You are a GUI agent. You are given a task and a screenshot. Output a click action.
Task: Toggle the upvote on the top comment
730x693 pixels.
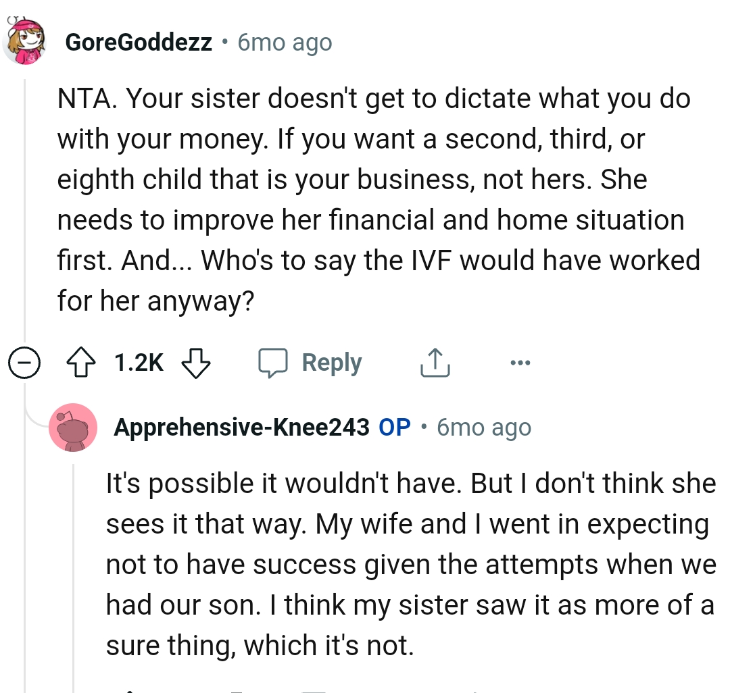[82, 362]
